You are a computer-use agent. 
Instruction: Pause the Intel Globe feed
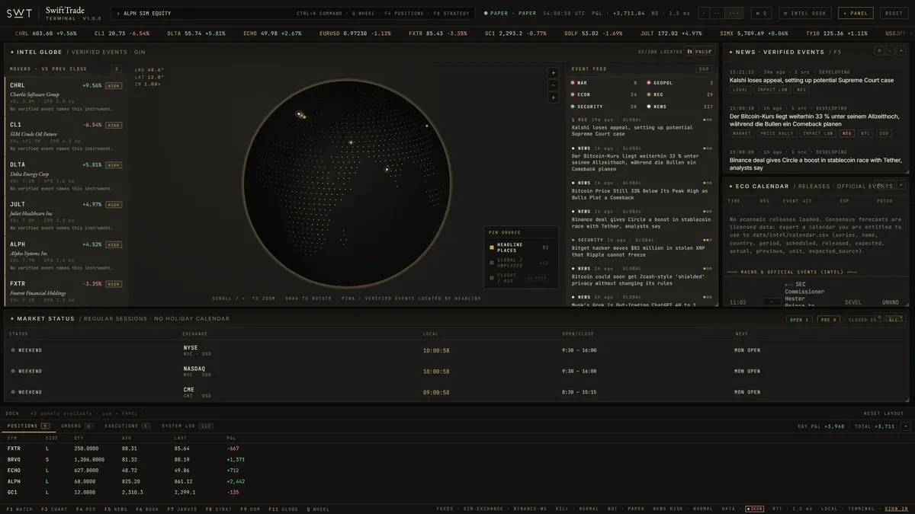699,52
